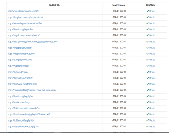Click the Ping Status column header
Viewport: 169px width, 133px height.
[151, 5]
